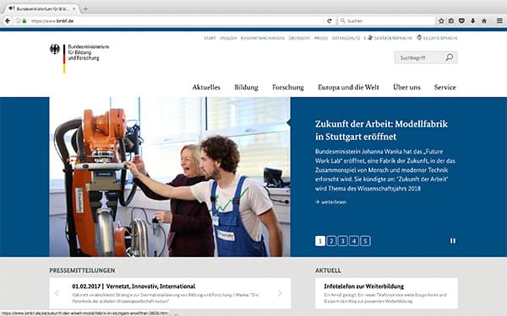Click the site information icon in address bar
Screen dimensions: 507x316
click(x=18, y=21)
